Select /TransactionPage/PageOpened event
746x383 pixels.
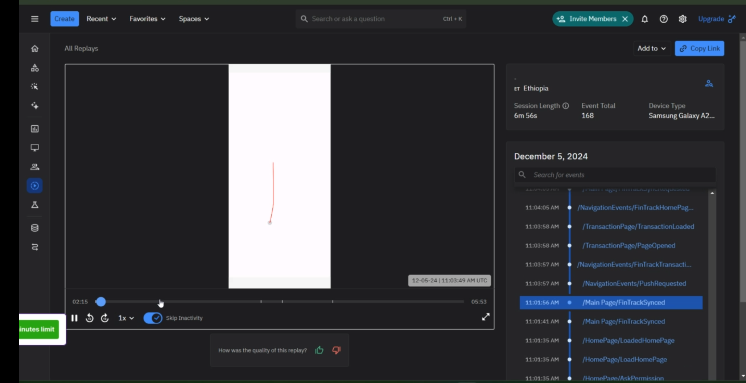[629, 246]
